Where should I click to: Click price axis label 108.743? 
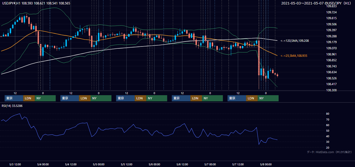pos(331,66)
